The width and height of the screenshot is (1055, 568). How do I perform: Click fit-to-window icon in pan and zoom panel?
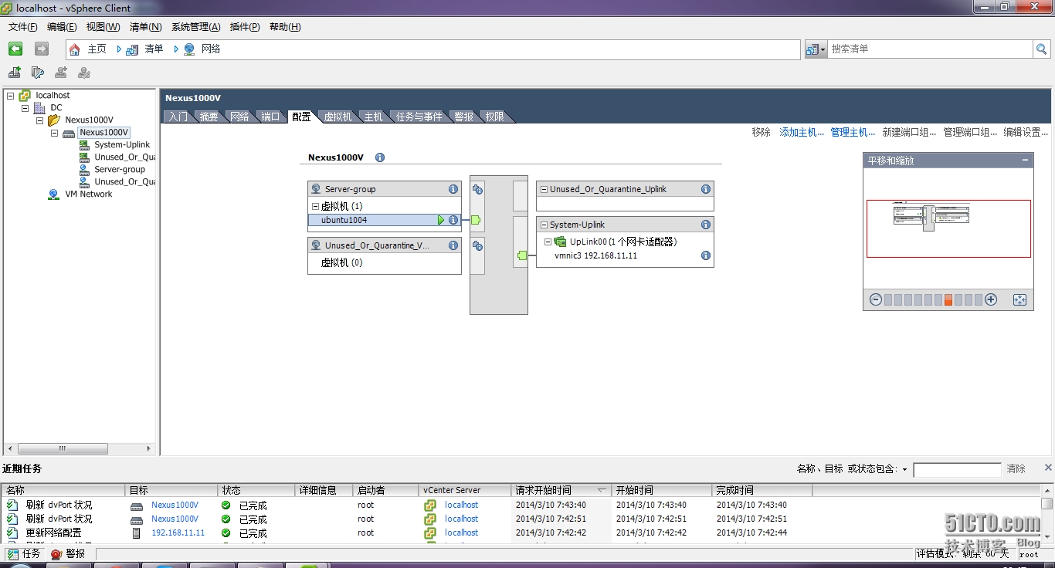1019,299
